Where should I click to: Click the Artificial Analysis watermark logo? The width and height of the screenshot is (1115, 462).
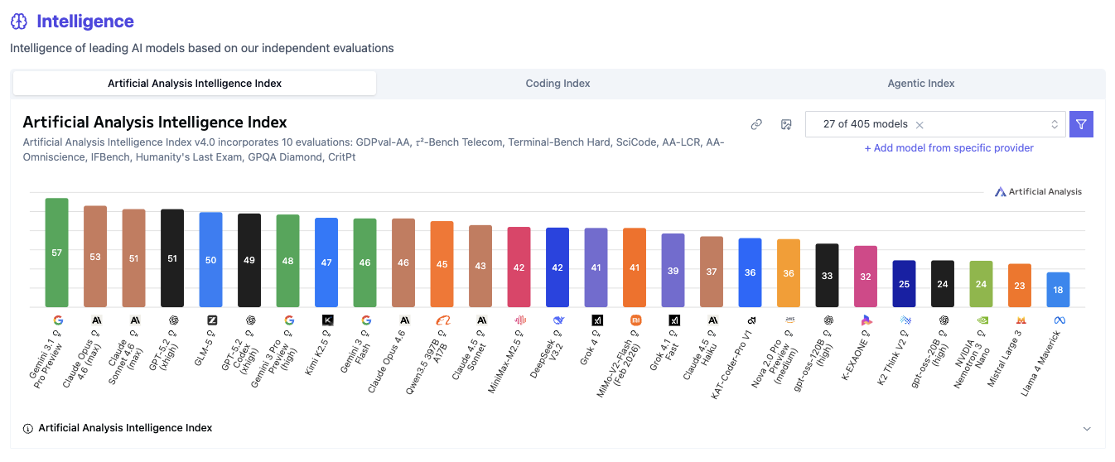click(x=1038, y=192)
